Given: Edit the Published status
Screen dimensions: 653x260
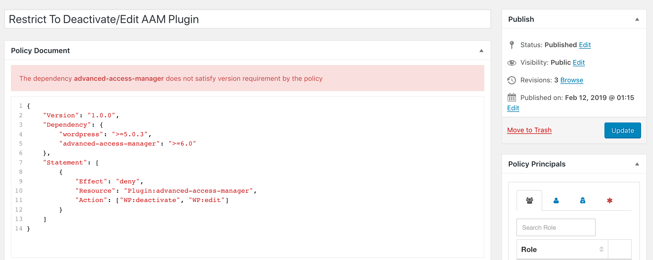Looking at the screenshot, I should 585,45.
